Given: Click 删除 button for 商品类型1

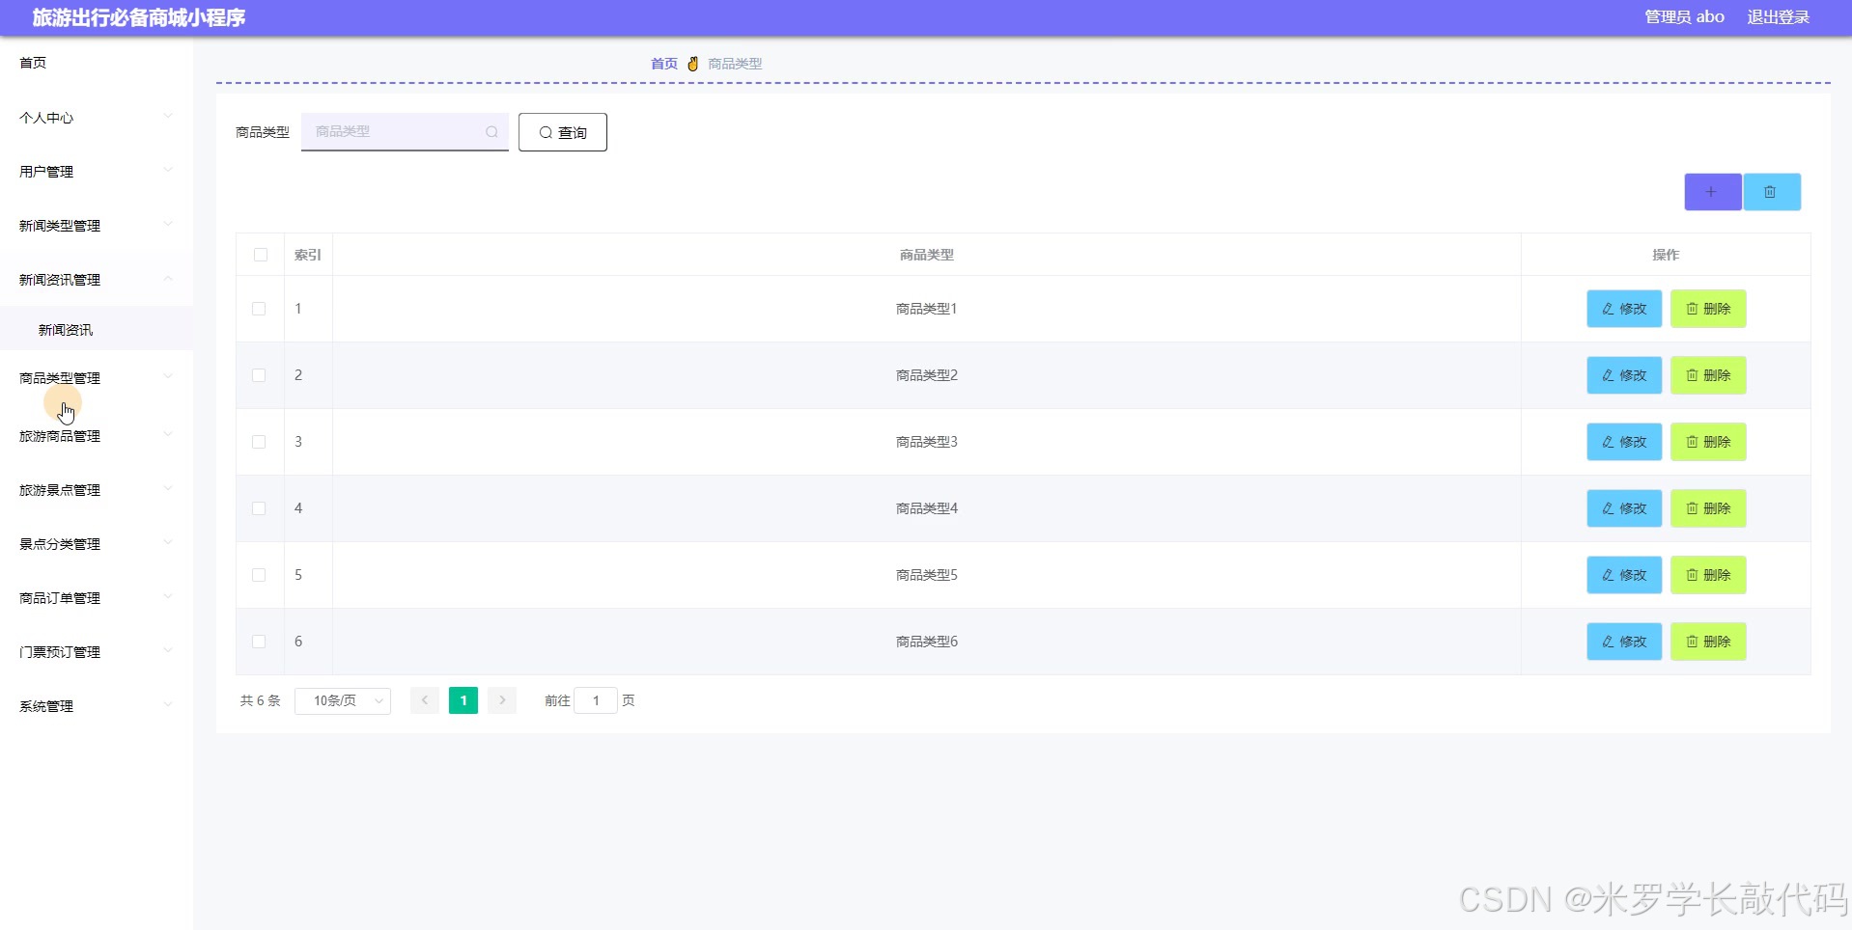Looking at the screenshot, I should coord(1708,309).
